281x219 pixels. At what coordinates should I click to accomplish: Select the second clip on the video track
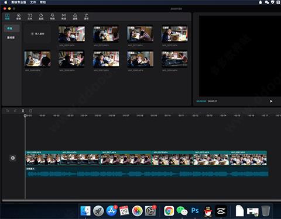[x=80, y=158]
